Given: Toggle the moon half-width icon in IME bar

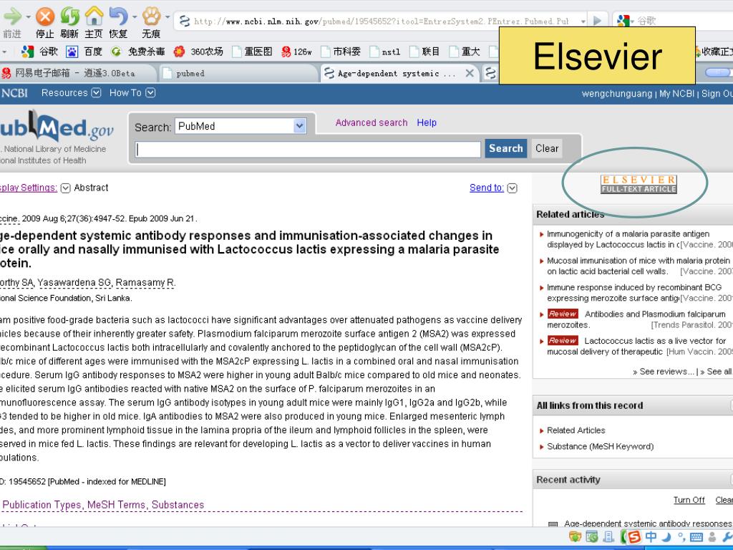Looking at the screenshot, I should [666, 536].
